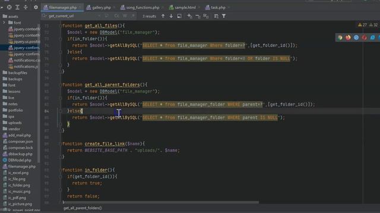This screenshot has width=380, height=213.
Task: Go to previous occurrence with up arrow
Action: coord(163,16)
